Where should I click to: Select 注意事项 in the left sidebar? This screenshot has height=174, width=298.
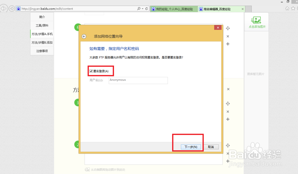point(42,51)
